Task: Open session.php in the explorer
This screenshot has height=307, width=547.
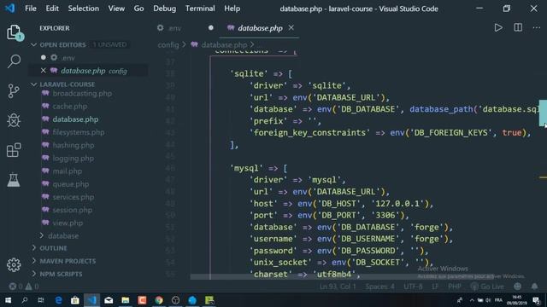Action: (72, 210)
